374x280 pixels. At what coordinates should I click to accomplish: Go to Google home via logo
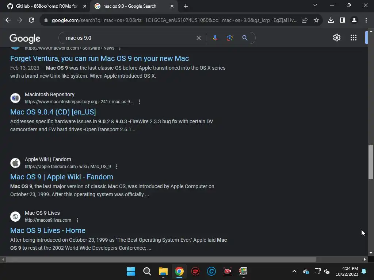(x=25, y=39)
